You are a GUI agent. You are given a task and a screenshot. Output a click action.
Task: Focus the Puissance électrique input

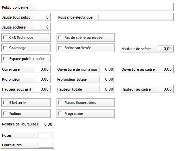pos(135,17)
